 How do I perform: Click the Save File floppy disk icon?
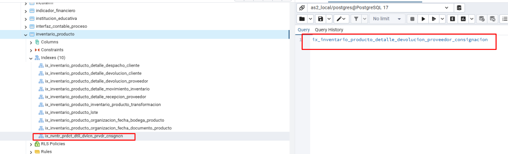[x=321, y=19]
